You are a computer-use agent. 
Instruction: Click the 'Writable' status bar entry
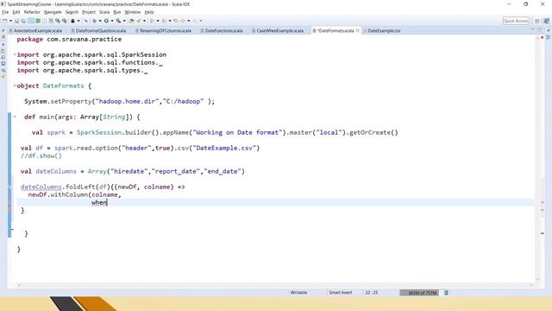298,293
